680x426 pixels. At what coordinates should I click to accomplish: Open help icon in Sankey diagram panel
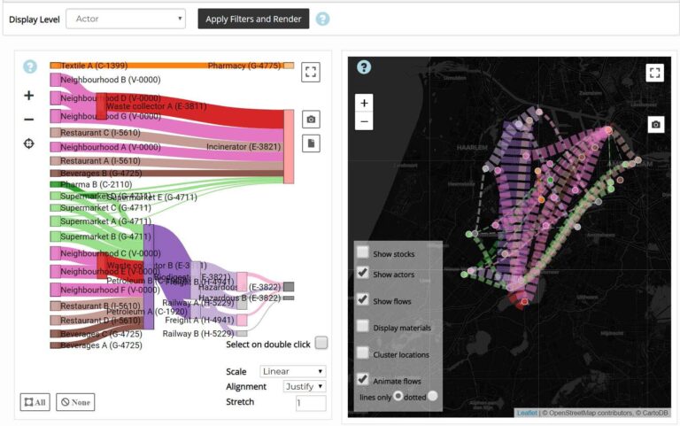coord(30,66)
